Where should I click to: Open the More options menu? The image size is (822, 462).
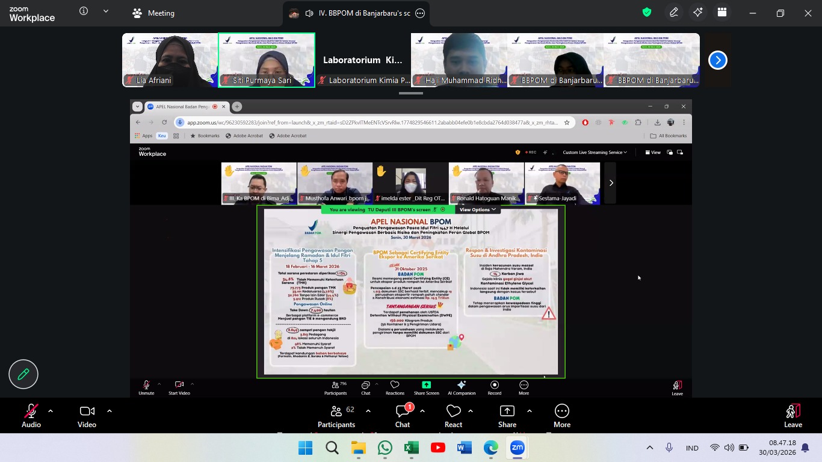[x=561, y=415]
